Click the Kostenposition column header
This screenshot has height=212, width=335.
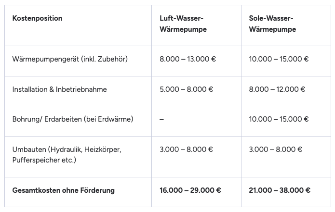[37, 18]
